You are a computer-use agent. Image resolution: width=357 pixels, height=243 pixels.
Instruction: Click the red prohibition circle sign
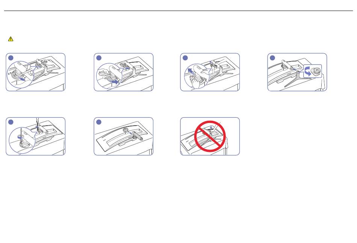coord(210,136)
